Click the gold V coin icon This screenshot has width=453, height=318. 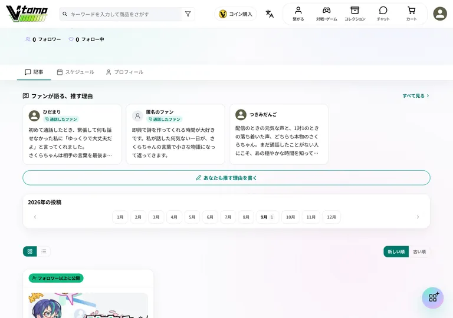click(223, 14)
